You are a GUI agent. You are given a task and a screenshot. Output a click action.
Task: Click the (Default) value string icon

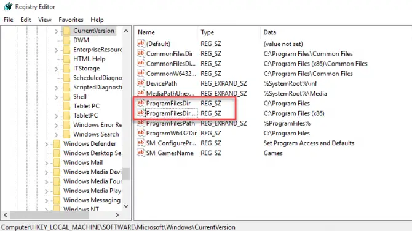pos(141,44)
